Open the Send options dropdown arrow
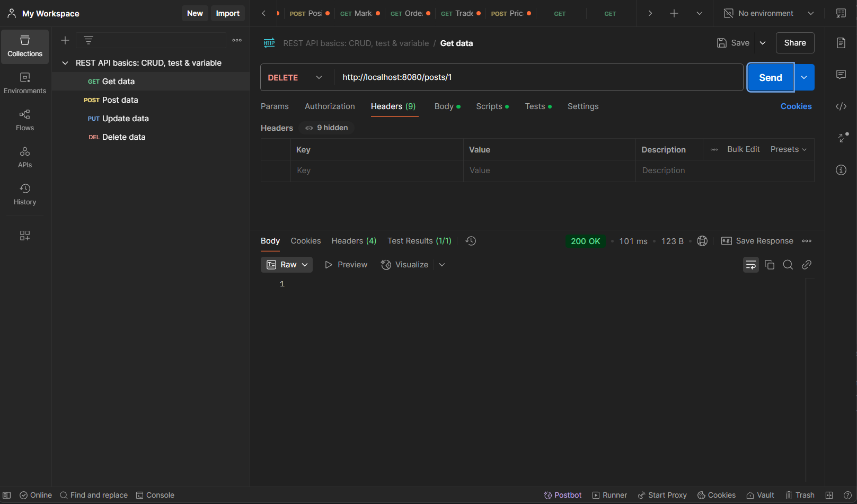Screen dimensions: 857x504 (x=804, y=77)
